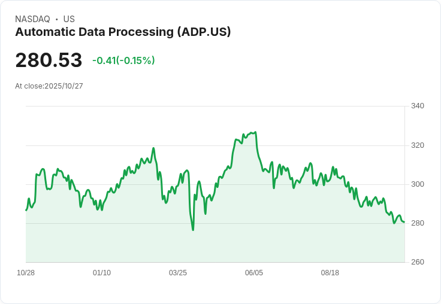Click the 10/28 date on the x-axis
This screenshot has height=304, width=441.
point(26,273)
